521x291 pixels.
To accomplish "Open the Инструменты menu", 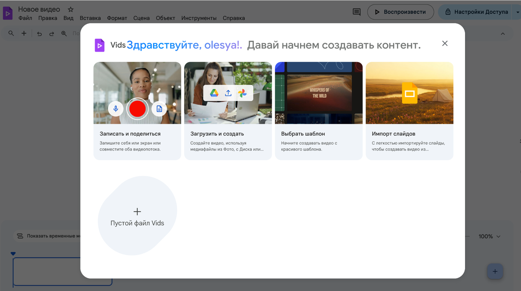I will coord(199,18).
